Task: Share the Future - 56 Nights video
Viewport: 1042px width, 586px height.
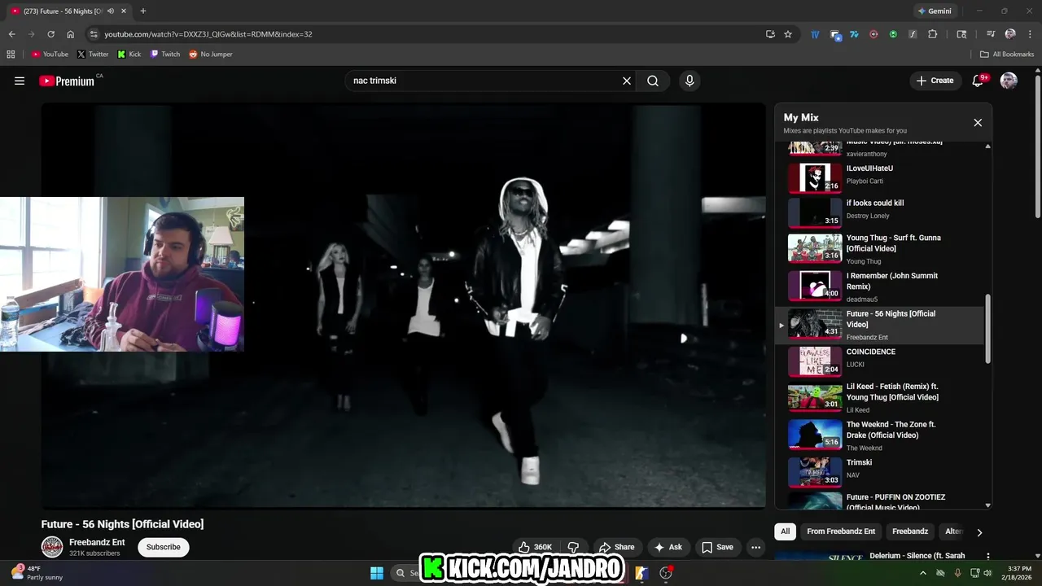Action: tap(616, 547)
